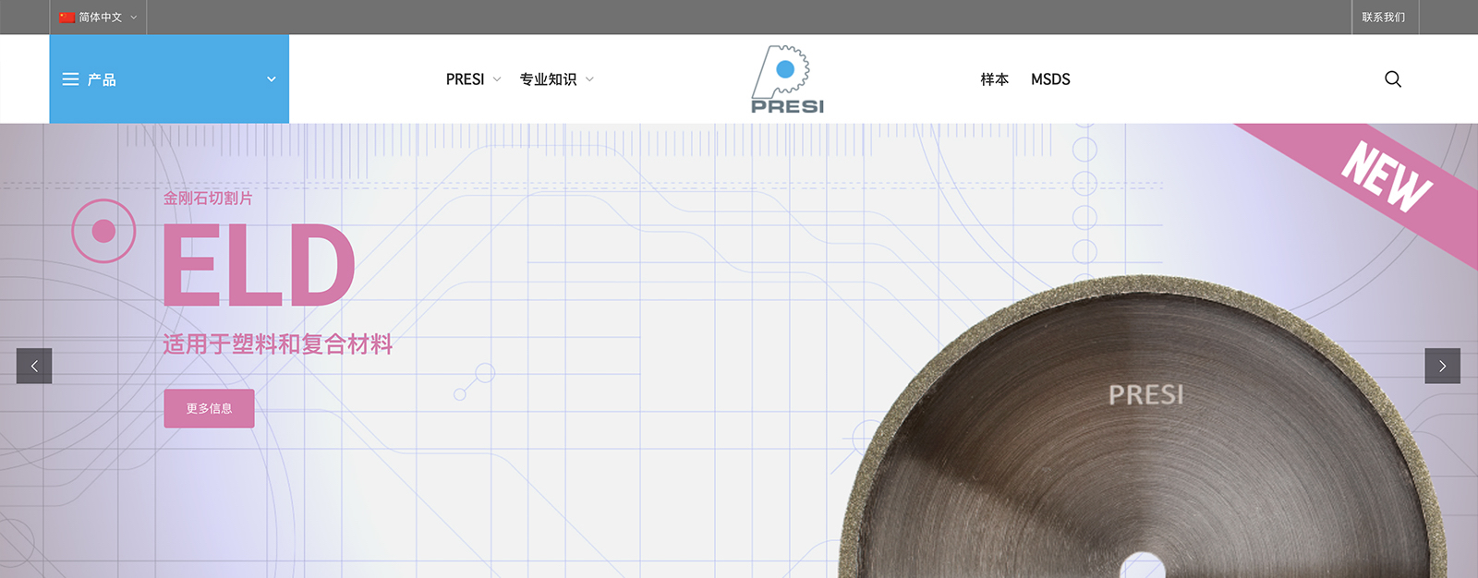Viewport: 1478px width, 578px height.
Task: Click the PRESI logo in header
Action: coord(787,79)
